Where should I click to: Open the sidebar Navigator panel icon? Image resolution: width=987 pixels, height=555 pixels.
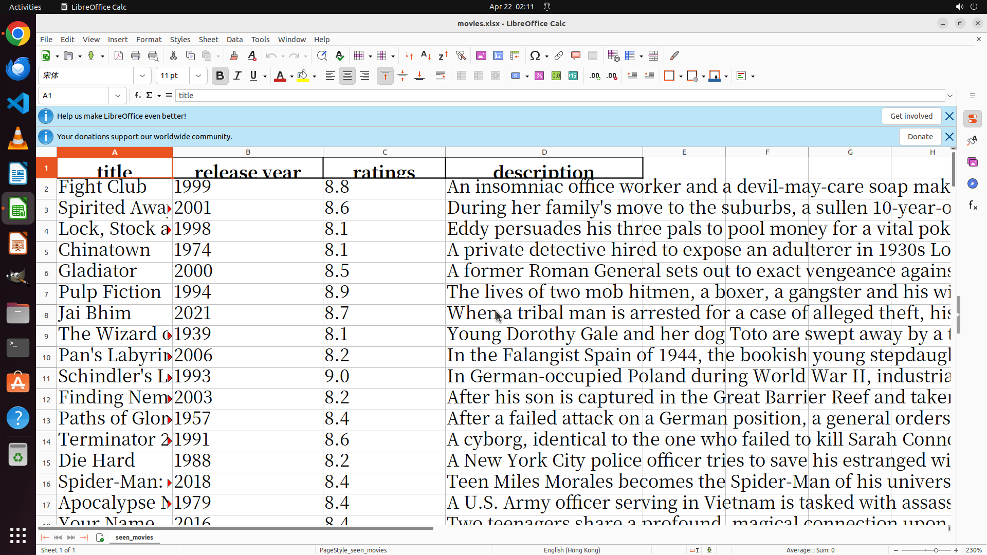972,183
